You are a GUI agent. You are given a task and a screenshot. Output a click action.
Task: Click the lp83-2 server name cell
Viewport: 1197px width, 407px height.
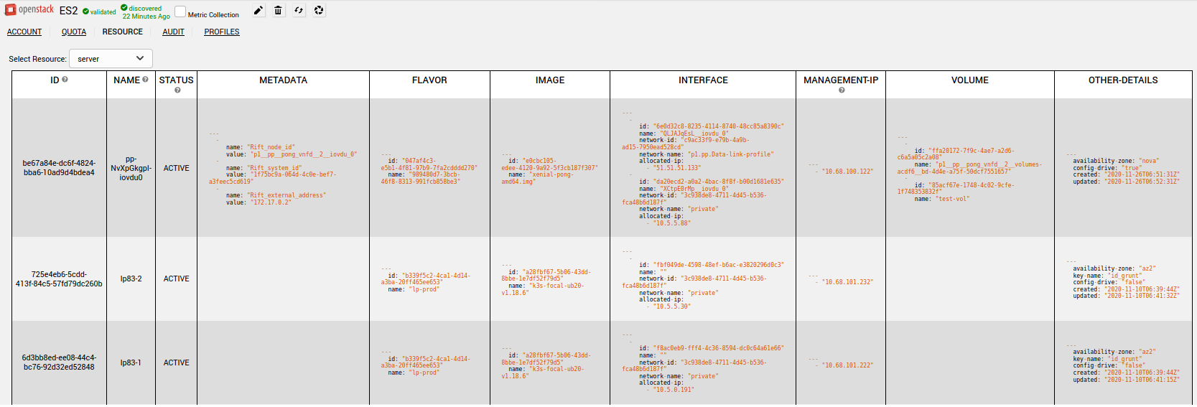point(131,279)
